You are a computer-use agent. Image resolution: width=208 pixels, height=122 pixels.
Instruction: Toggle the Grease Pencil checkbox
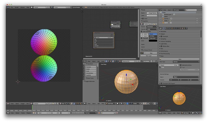[143, 50]
